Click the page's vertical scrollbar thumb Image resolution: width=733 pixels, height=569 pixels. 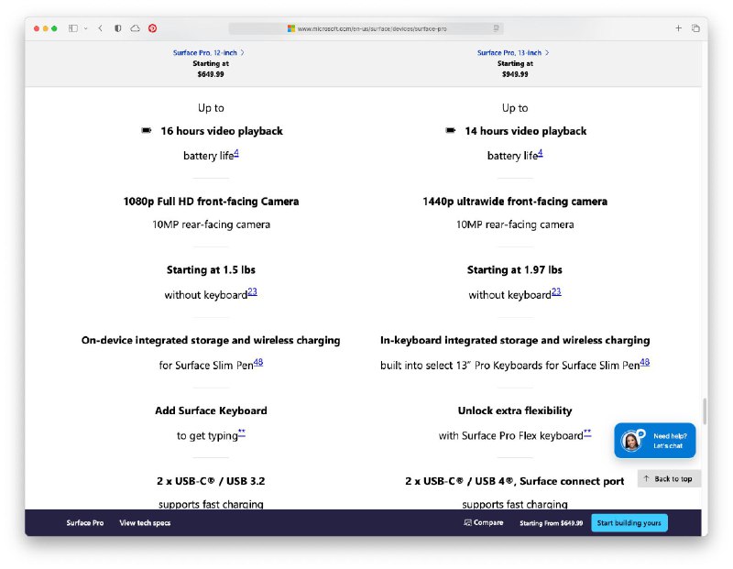tap(704, 412)
